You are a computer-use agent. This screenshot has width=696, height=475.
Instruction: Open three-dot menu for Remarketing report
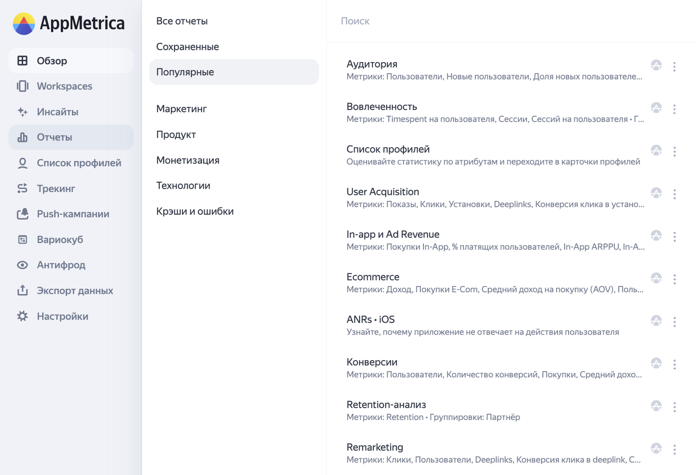click(674, 450)
